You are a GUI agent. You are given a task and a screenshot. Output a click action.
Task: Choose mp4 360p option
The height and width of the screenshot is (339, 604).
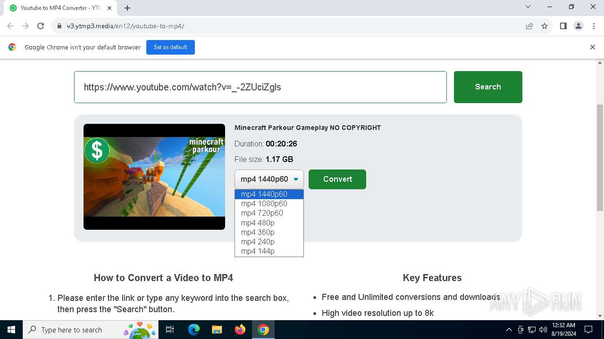(269, 232)
